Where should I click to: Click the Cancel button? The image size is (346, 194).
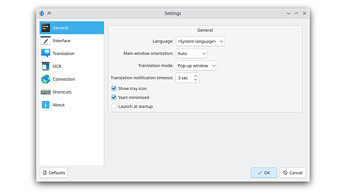[293, 173]
